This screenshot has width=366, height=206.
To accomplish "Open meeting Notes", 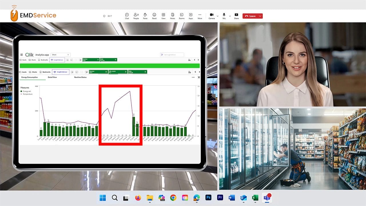I will point(172,16).
